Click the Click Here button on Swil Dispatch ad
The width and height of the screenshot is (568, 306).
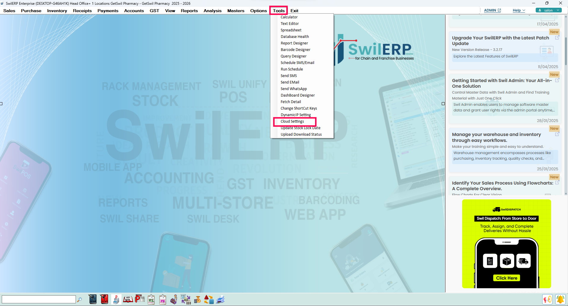coord(506,278)
